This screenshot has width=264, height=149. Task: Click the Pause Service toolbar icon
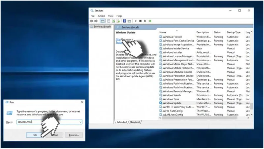coord(145,21)
